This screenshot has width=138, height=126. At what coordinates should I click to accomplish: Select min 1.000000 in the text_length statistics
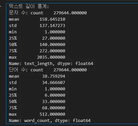click(55, 32)
